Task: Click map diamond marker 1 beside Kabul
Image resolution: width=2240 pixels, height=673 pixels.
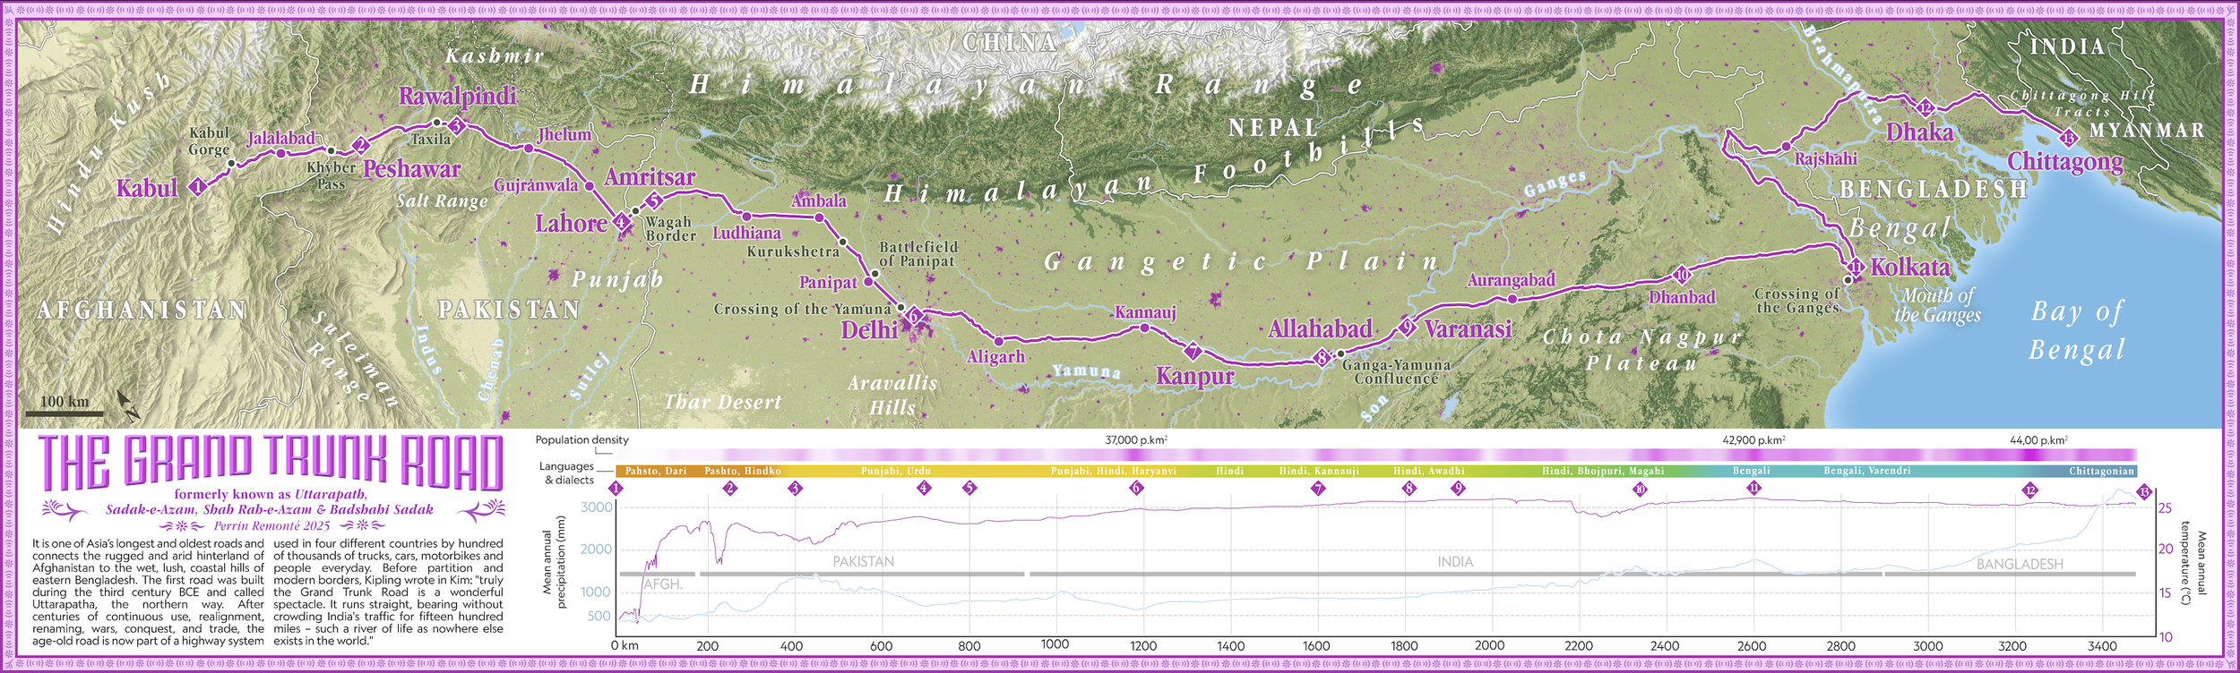Action: (198, 187)
